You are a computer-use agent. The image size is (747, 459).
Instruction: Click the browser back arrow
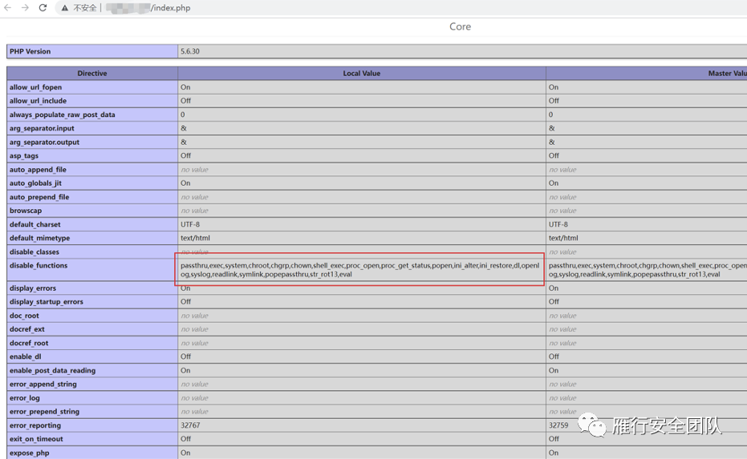click(x=8, y=8)
